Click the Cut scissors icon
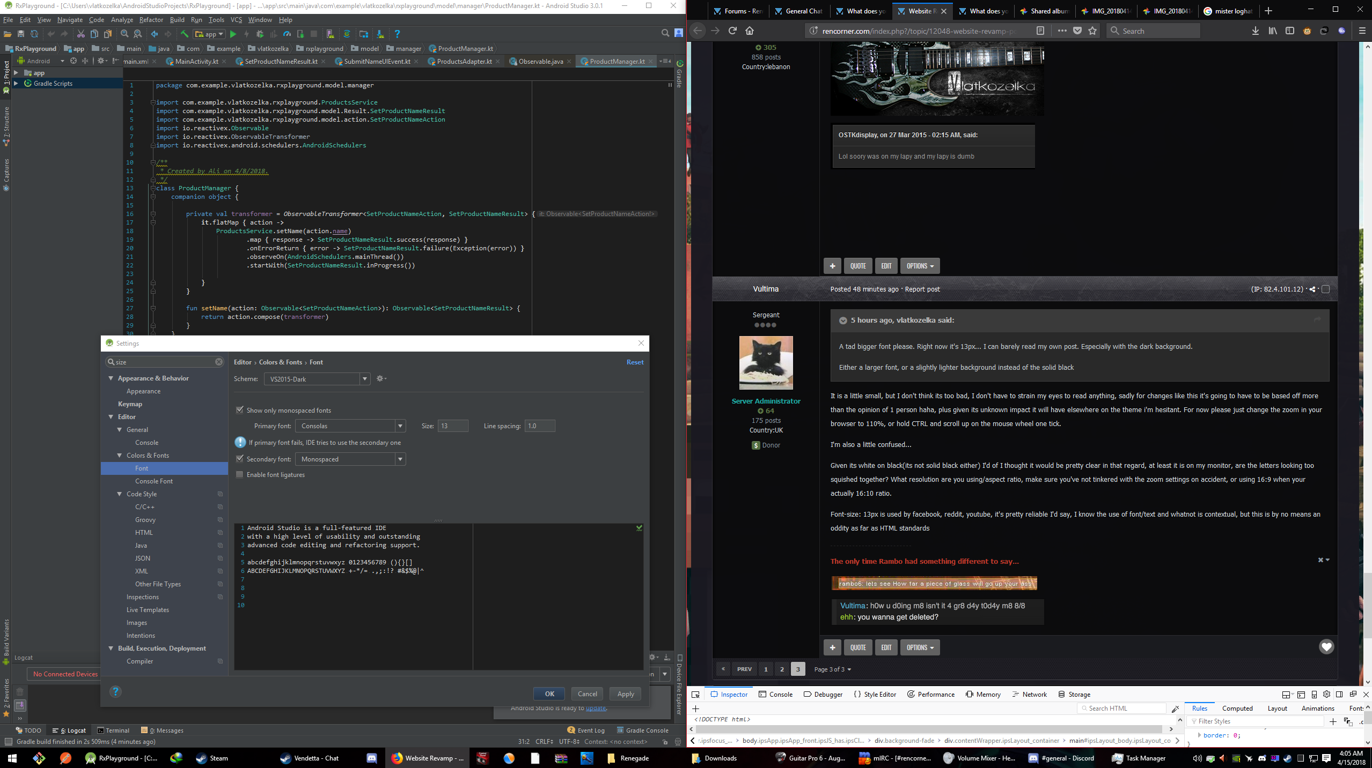The image size is (1372, 768). click(x=80, y=34)
